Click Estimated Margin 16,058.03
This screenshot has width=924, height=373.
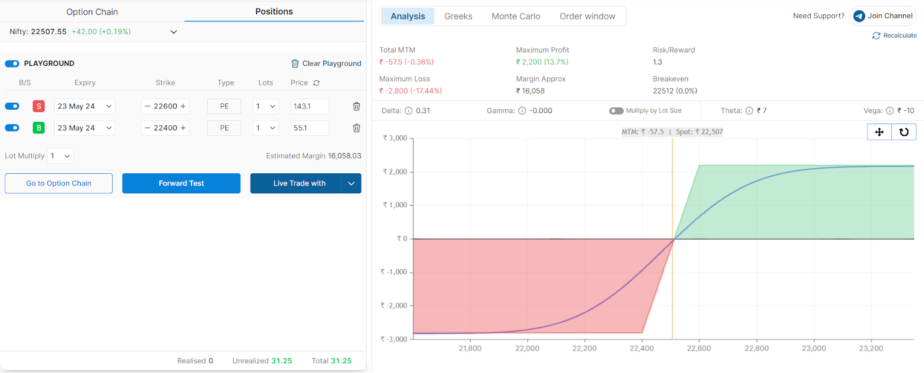345,156
